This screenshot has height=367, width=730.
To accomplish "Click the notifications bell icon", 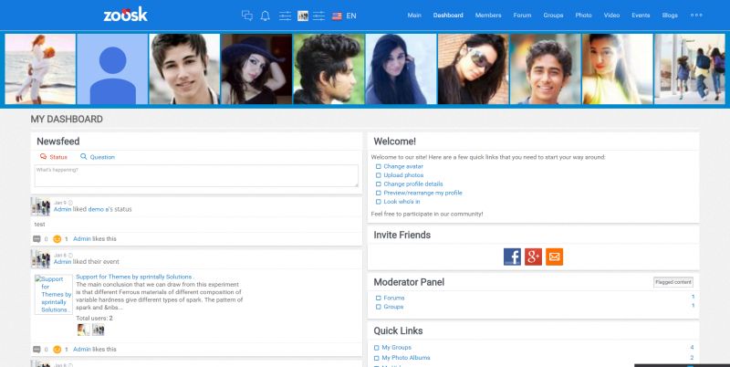I will pyautogui.click(x=266, y=16).
